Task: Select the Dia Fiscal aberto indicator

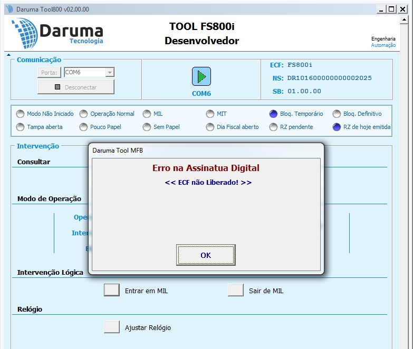Action: click(210, 127)
